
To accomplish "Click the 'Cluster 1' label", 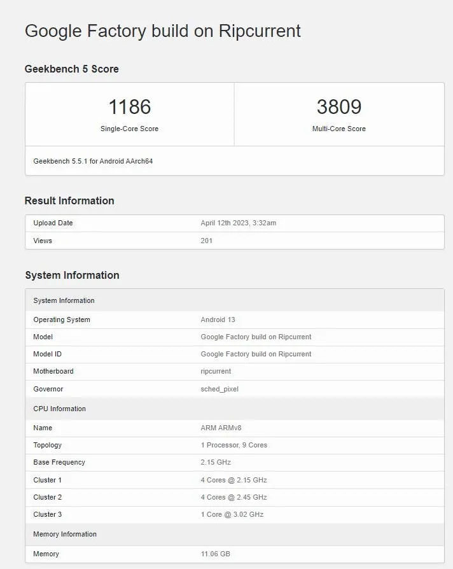I will (x=48, y=480).
